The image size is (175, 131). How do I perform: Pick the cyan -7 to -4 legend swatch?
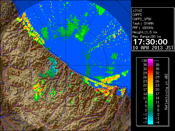[150, 122]
